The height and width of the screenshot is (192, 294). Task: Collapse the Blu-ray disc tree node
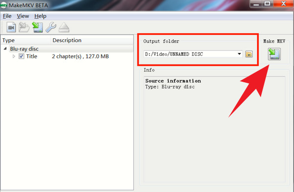(x=5, y=48)
